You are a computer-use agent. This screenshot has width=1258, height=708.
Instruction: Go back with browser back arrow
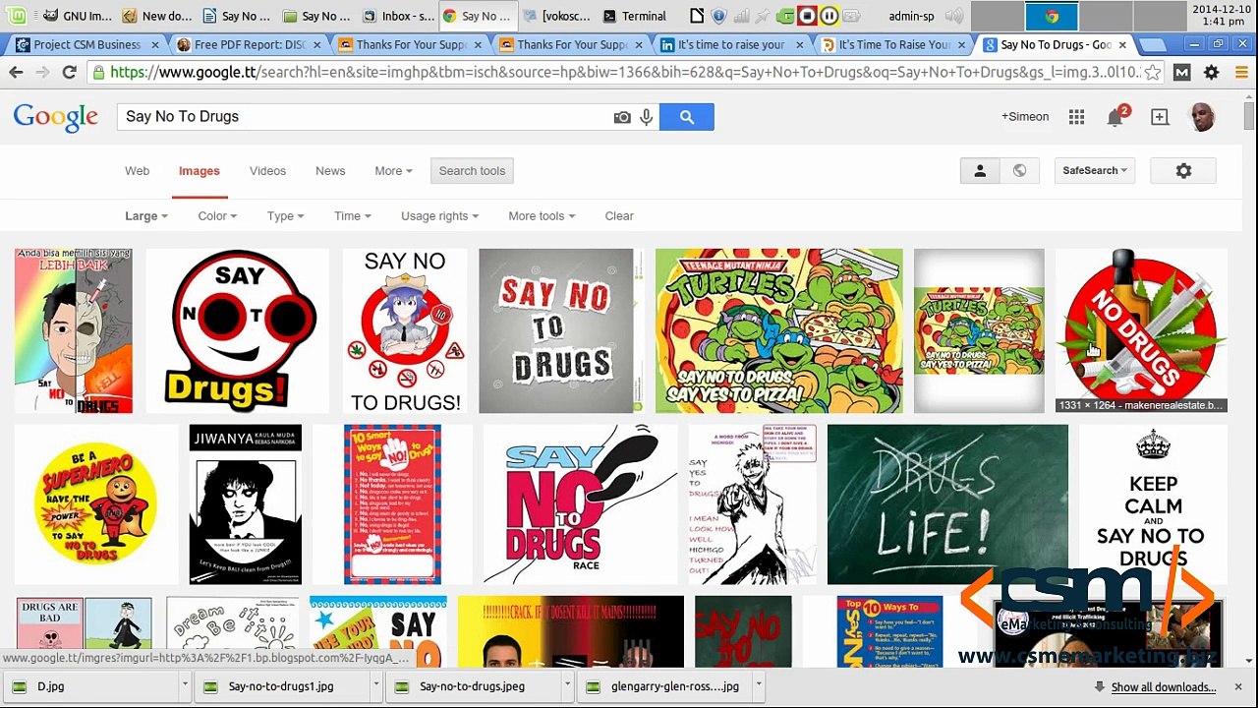[16, 72]
